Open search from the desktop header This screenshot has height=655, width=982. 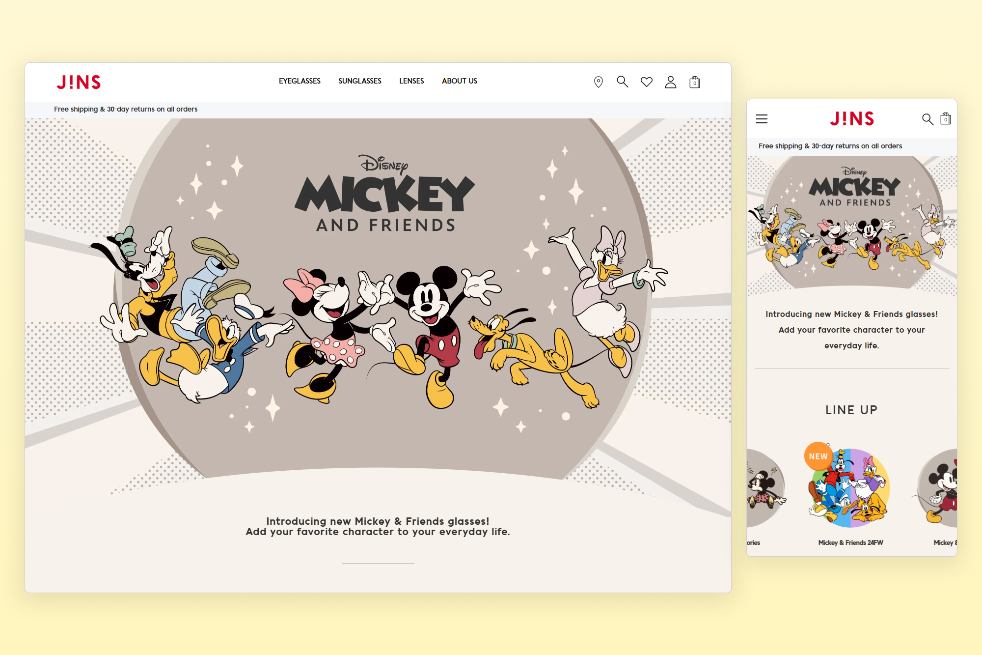[622, 82]
